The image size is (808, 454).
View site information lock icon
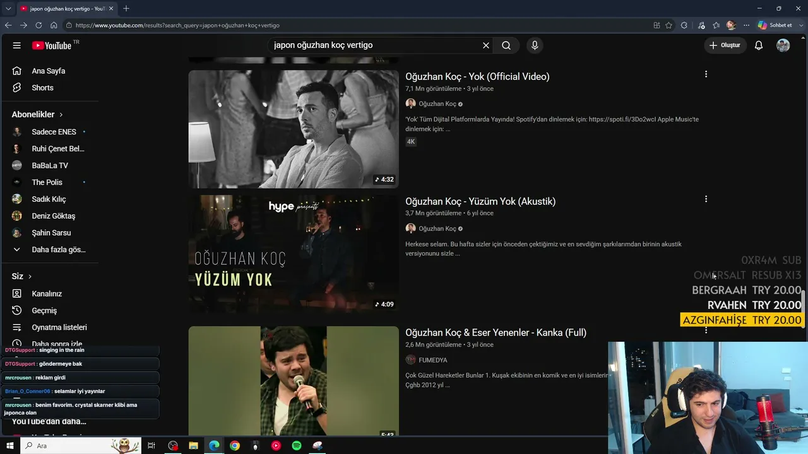68,25
